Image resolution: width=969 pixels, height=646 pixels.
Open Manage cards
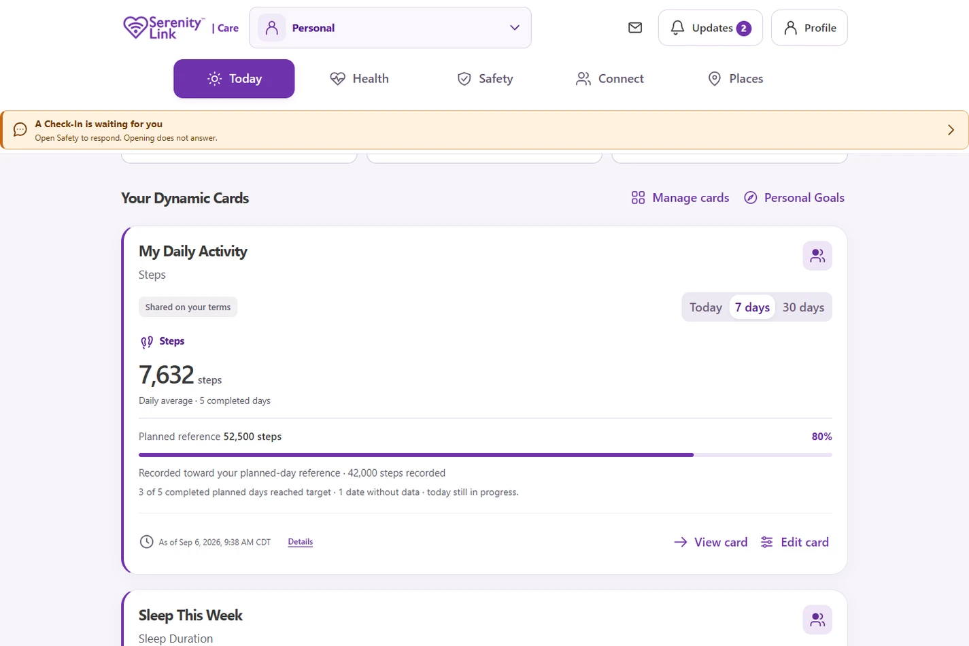point(680,198)
